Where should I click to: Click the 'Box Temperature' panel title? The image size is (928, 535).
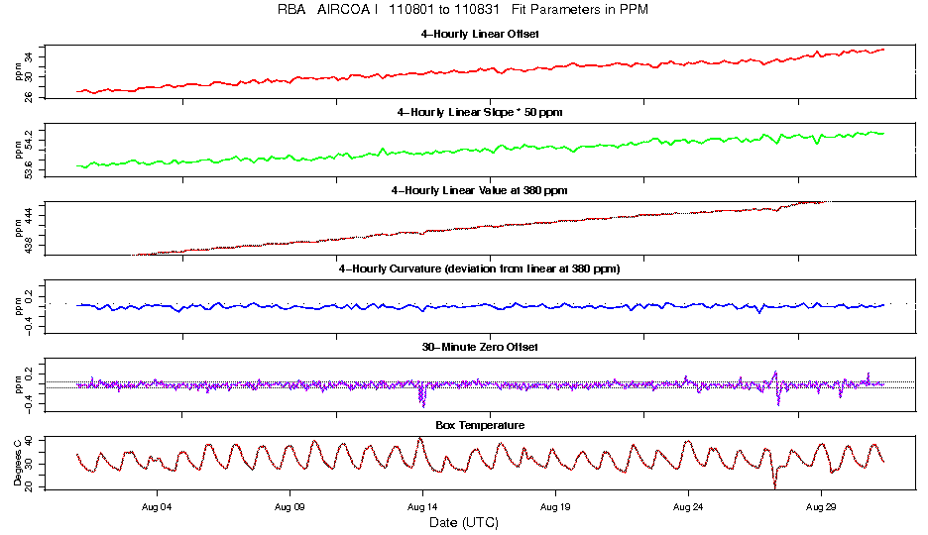[480, 425]
